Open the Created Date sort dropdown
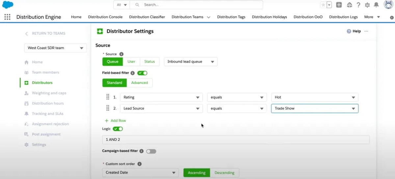395x179 pixels. [140, 173]
